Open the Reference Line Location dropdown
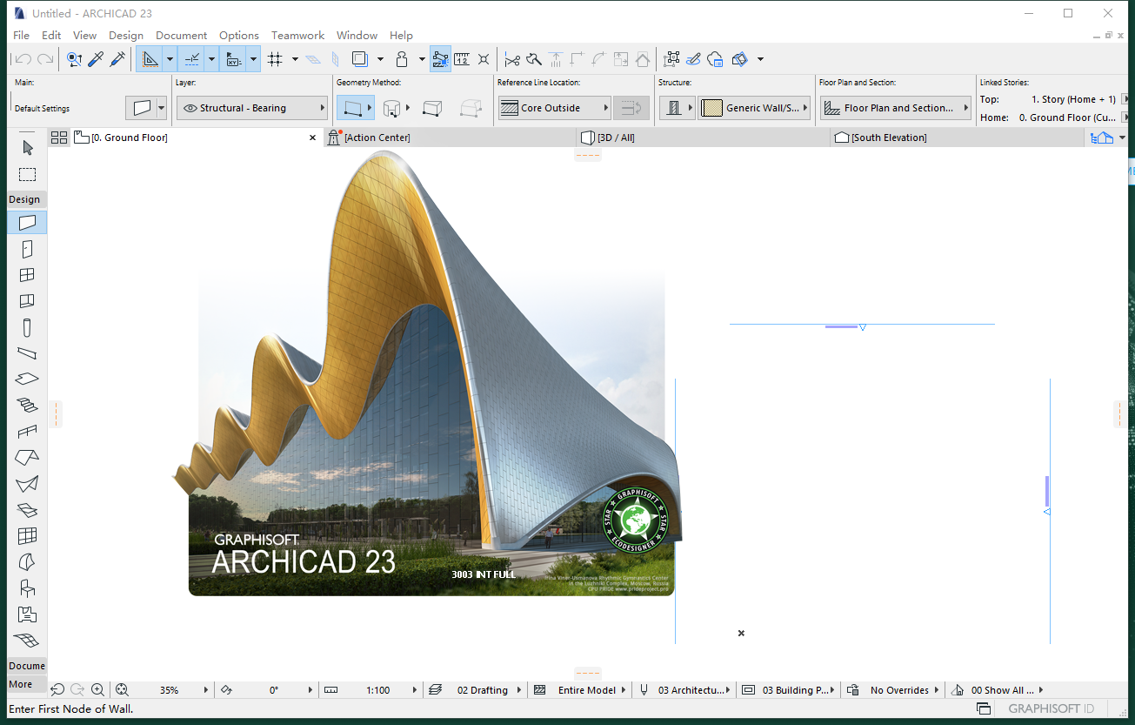The height and width of the screenshot is (725, 1135). click(x=554, y=107)
